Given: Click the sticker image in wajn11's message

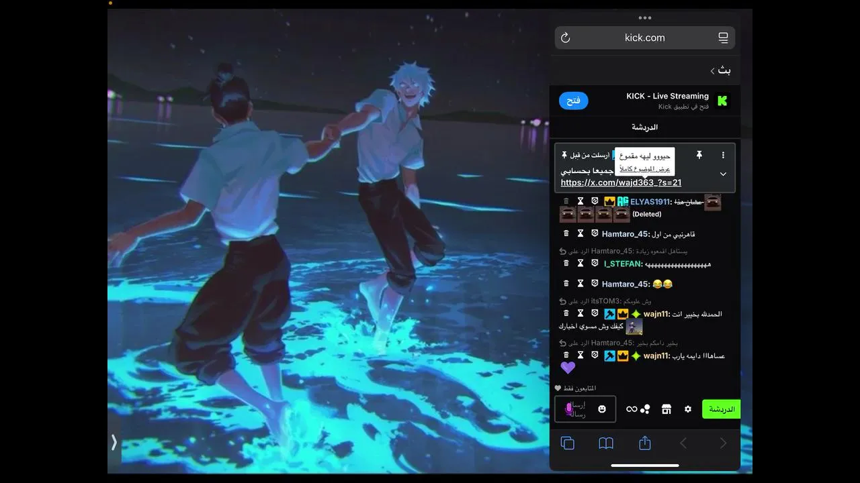Looking at the screenshot, I should (x=634, y=327).
